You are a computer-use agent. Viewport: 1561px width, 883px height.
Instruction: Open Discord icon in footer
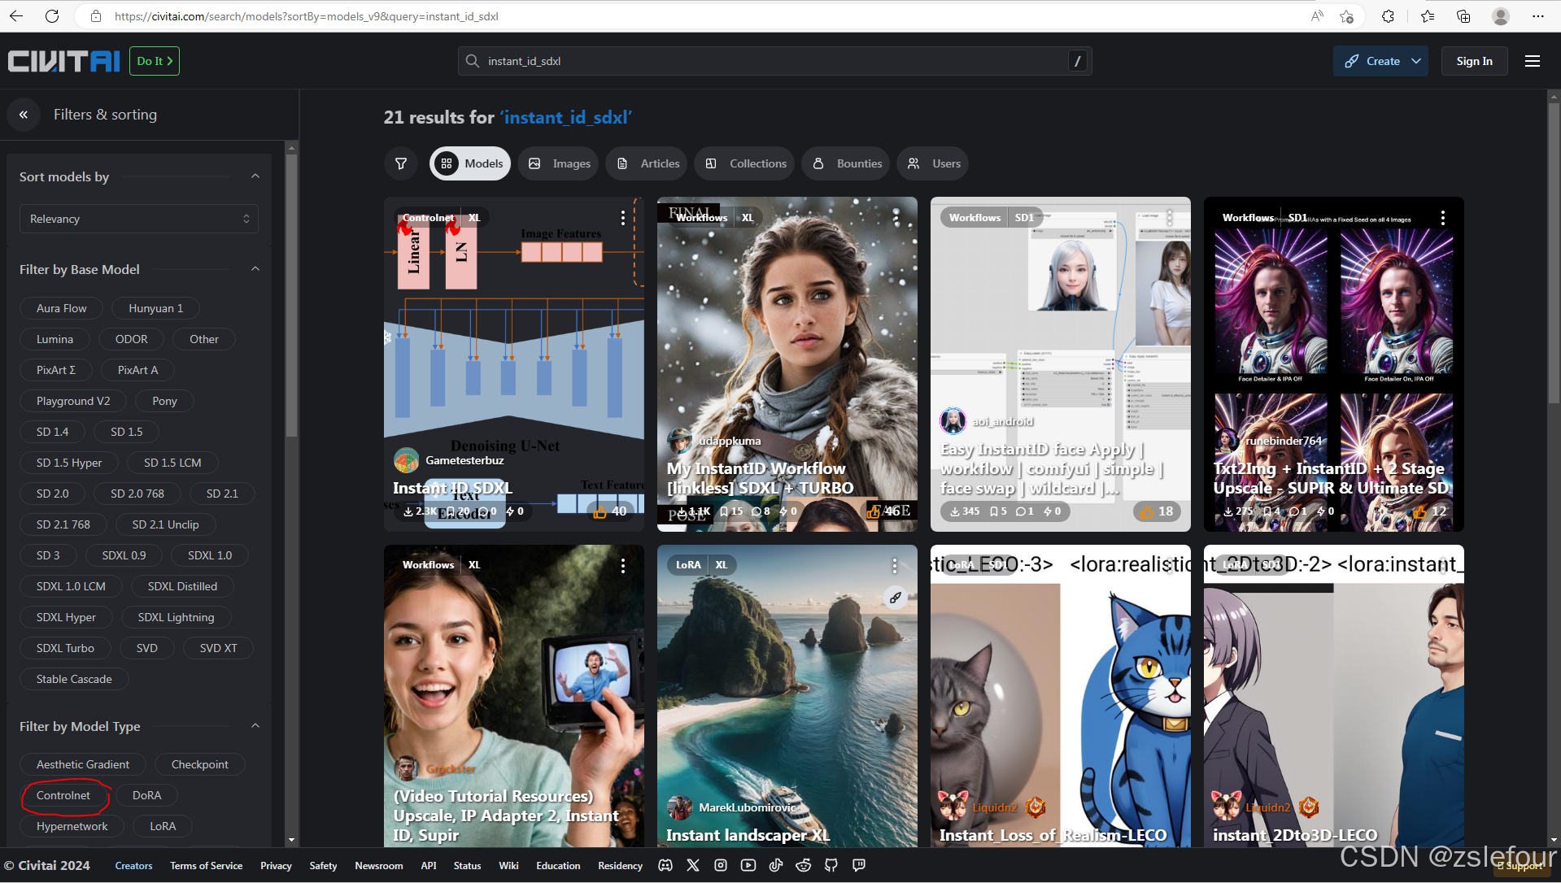665,865
